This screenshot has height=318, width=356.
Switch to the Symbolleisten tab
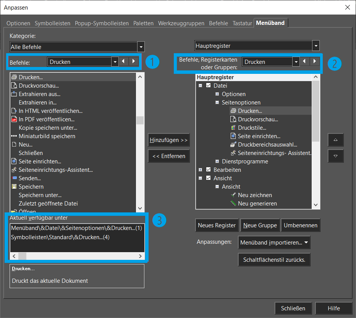coord(52,23)
